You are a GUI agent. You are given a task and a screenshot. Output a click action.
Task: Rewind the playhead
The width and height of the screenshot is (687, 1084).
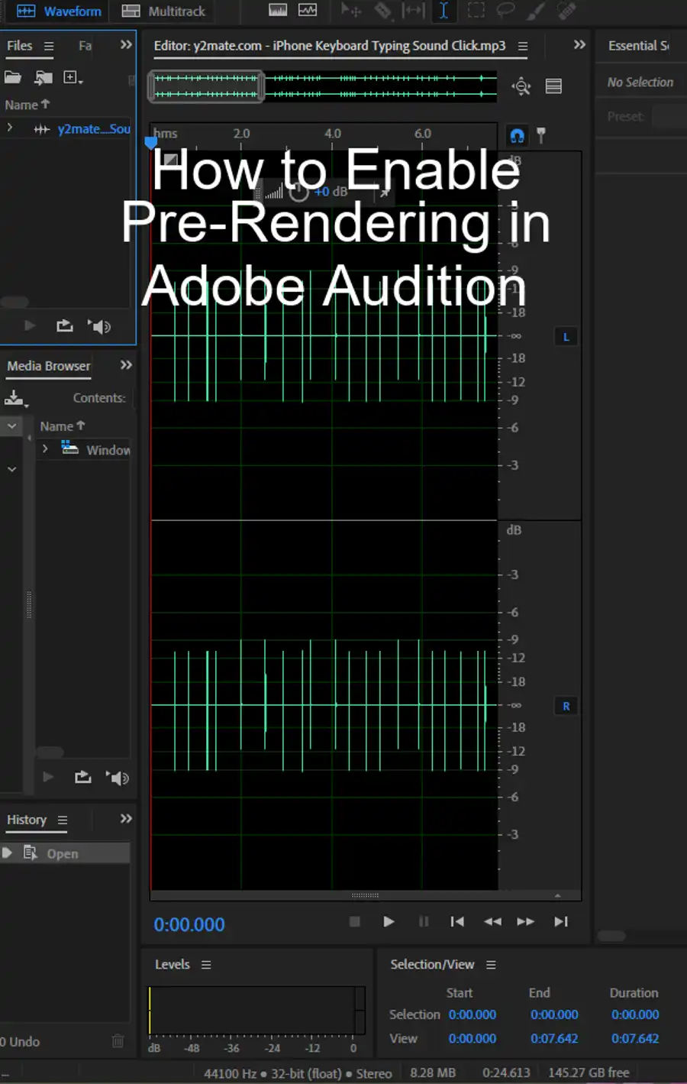click(492, 922)
